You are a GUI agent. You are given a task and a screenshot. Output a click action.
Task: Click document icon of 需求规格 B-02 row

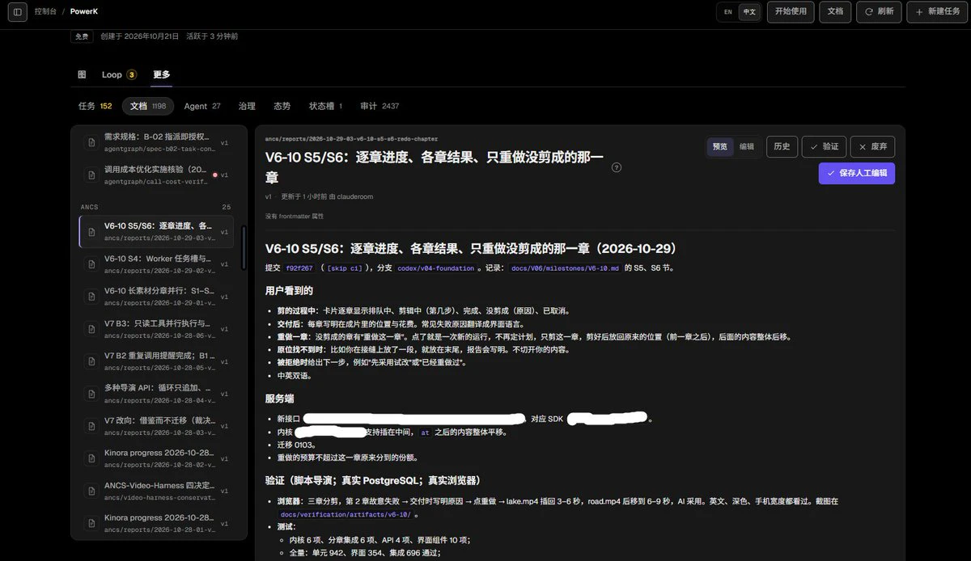(x=91, y=142)
